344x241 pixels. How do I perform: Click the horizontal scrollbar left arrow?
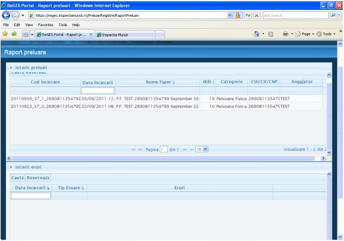9,158
